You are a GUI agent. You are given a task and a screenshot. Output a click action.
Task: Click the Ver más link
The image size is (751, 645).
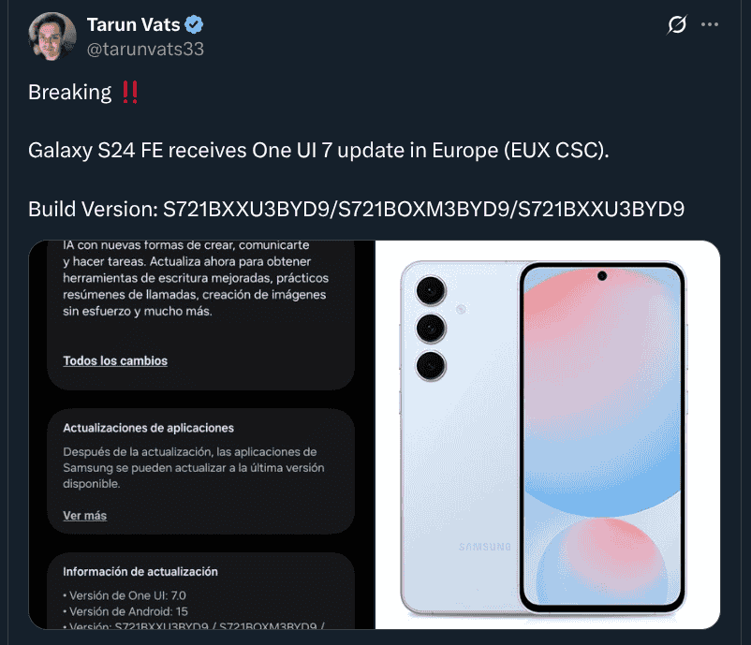85,515
